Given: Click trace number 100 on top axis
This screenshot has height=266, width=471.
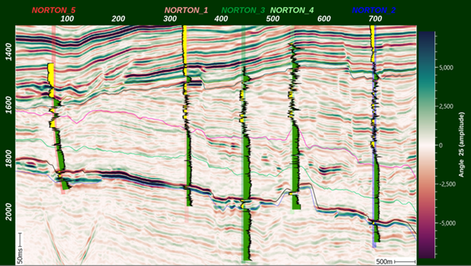Looking at the screenshot, I should click(x=67, y=19).
